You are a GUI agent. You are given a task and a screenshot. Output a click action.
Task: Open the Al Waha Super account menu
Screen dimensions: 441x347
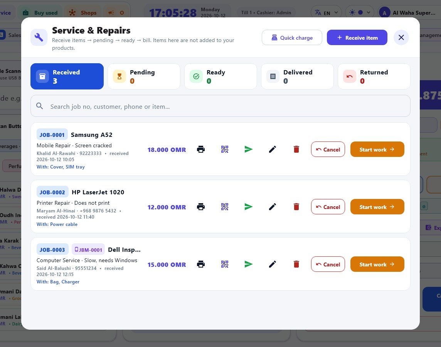pos(409,13)
